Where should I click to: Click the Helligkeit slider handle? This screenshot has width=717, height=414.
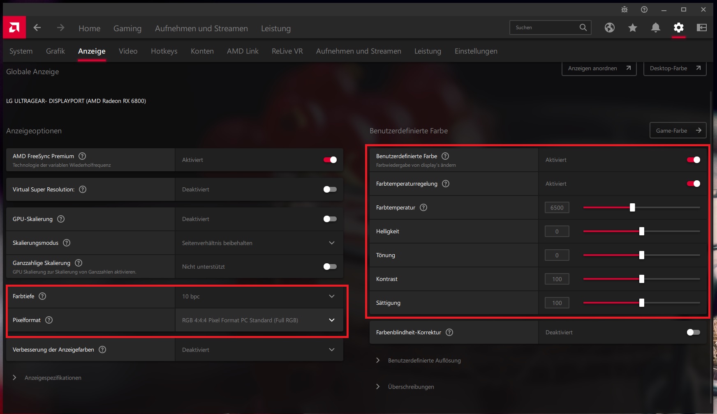tap(641, 231)
